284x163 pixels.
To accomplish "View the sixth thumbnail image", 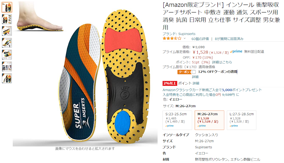I will pos(7,66).
